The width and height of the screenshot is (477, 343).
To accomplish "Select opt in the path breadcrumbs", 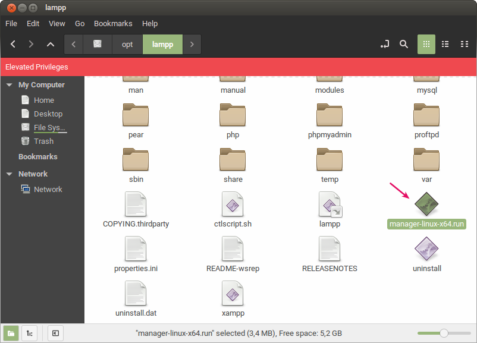I will pyautogui.click(x=127, y=44).
